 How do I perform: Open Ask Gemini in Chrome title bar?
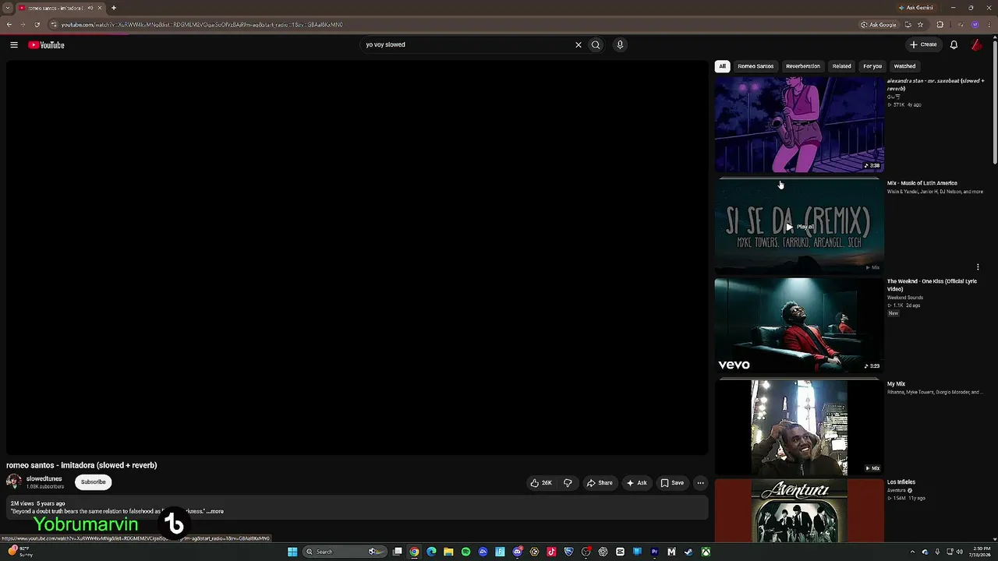pos(916,8)
